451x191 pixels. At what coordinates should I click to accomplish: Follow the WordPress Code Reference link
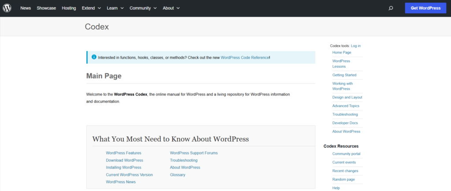(x=244, y=57)
